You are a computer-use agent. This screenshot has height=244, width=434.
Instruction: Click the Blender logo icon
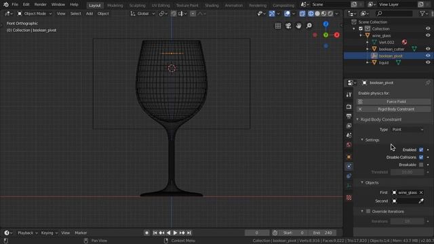point(6,5)
